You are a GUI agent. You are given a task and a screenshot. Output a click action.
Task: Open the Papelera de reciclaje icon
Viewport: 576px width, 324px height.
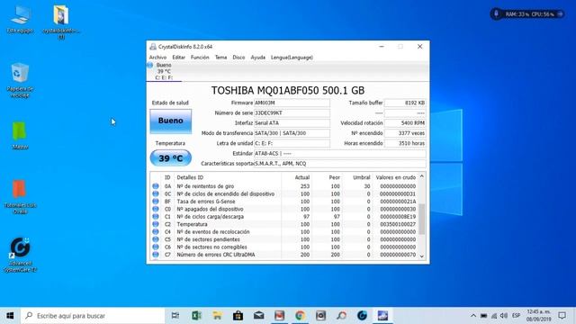[20, 80]
